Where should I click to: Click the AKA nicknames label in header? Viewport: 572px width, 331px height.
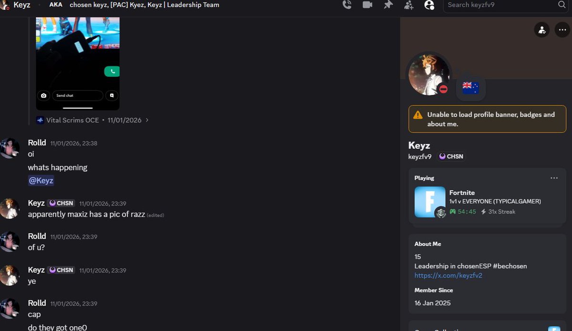56,5
